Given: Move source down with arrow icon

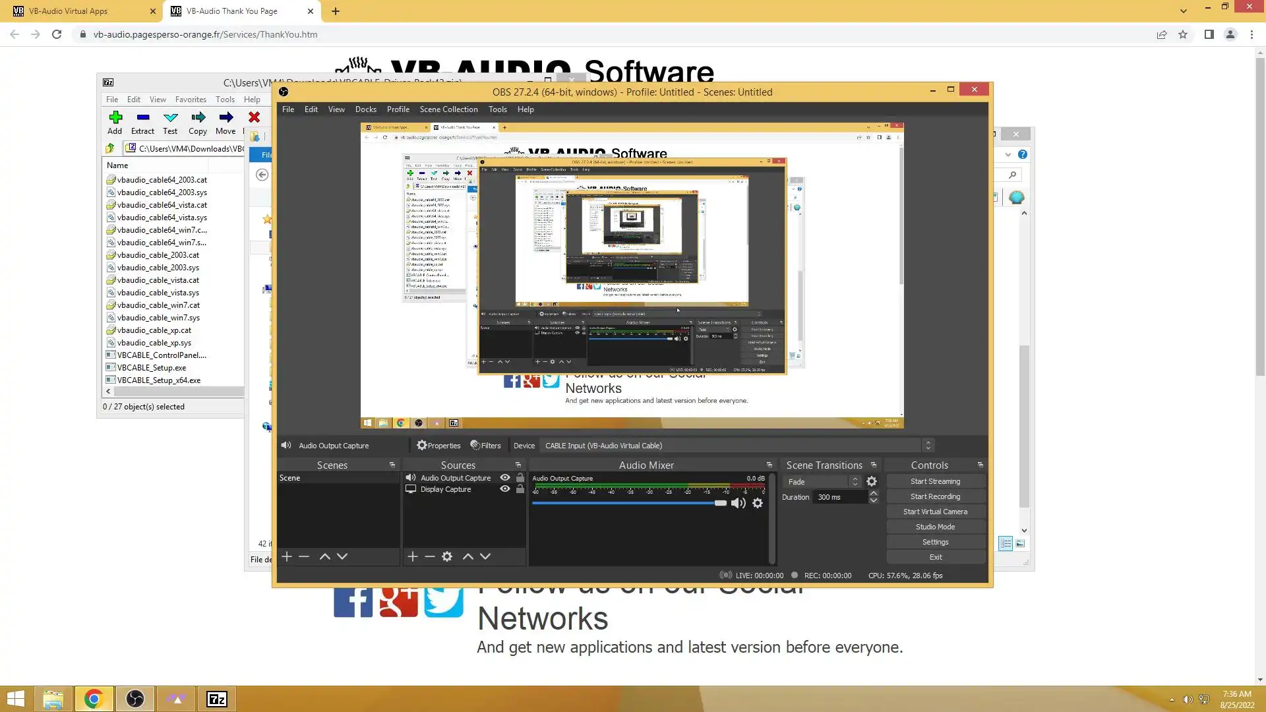Looking at the screenshot, I should [485, 557].
